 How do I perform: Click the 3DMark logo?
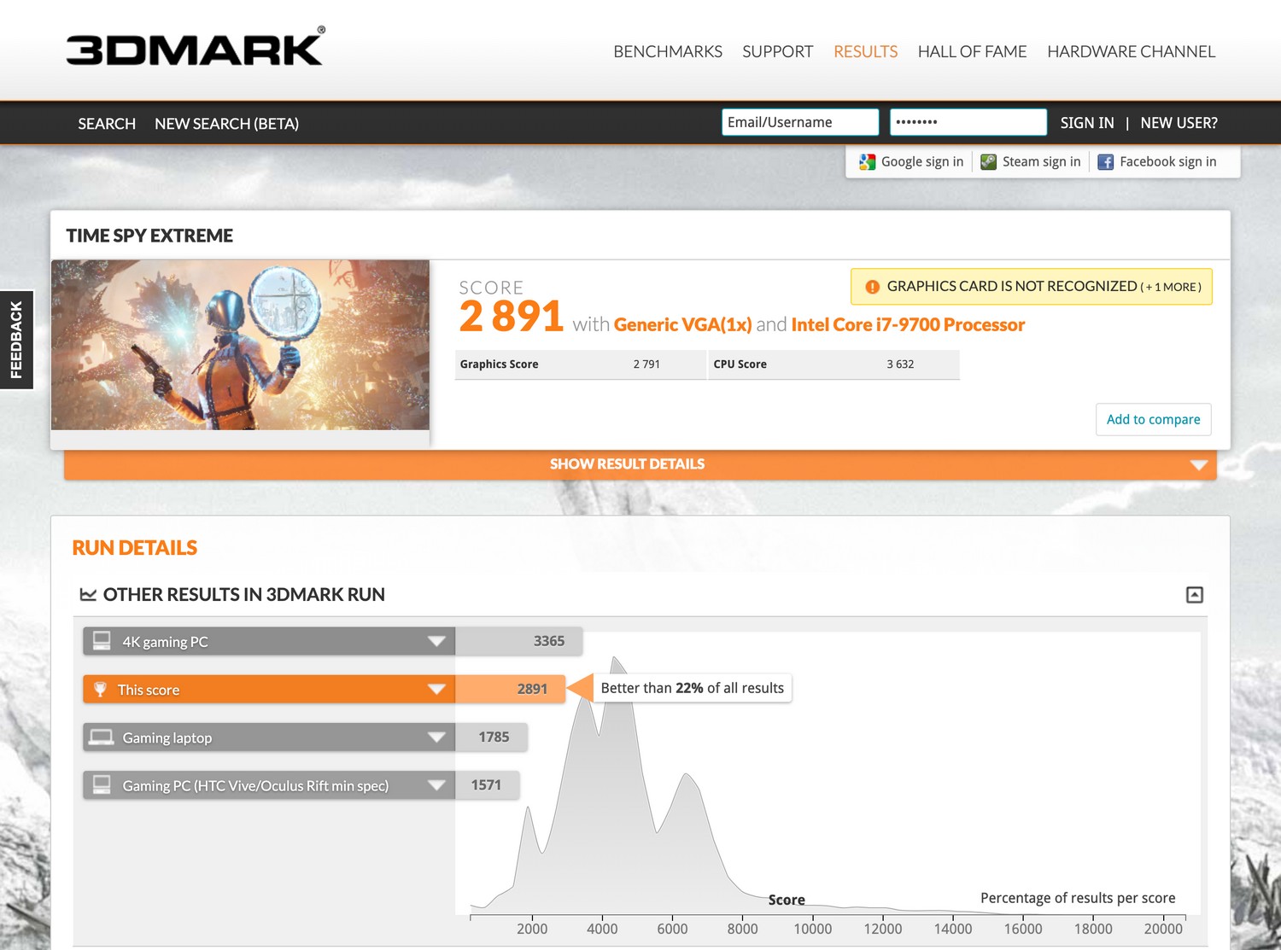pos(195,49)
